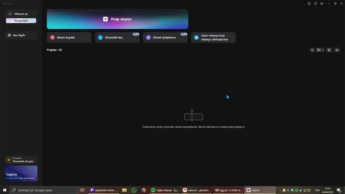Open the clock showing 13:10
The height and width of the screenshot is (194, 345).
click(328, 190)
